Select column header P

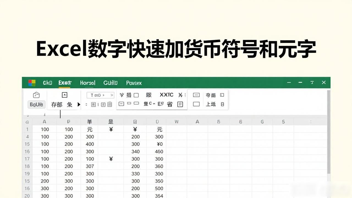pos(69,122)
